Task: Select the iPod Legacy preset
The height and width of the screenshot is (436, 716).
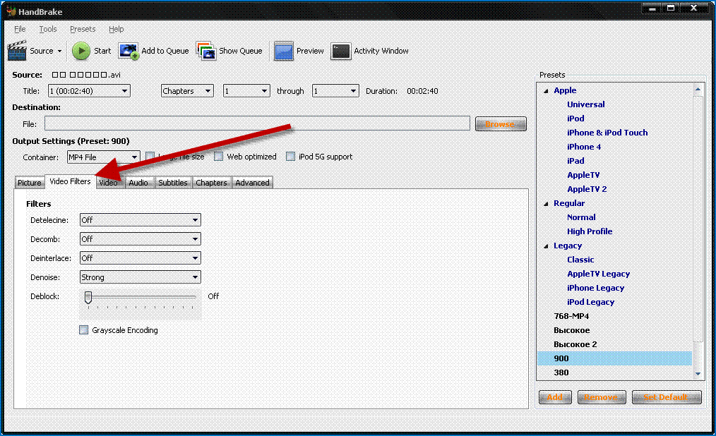Action: point(590,302)
